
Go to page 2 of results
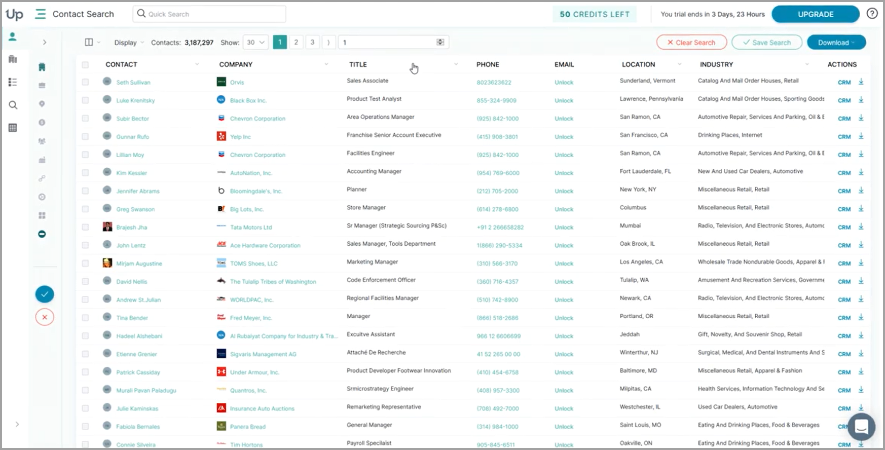(296, 43)
